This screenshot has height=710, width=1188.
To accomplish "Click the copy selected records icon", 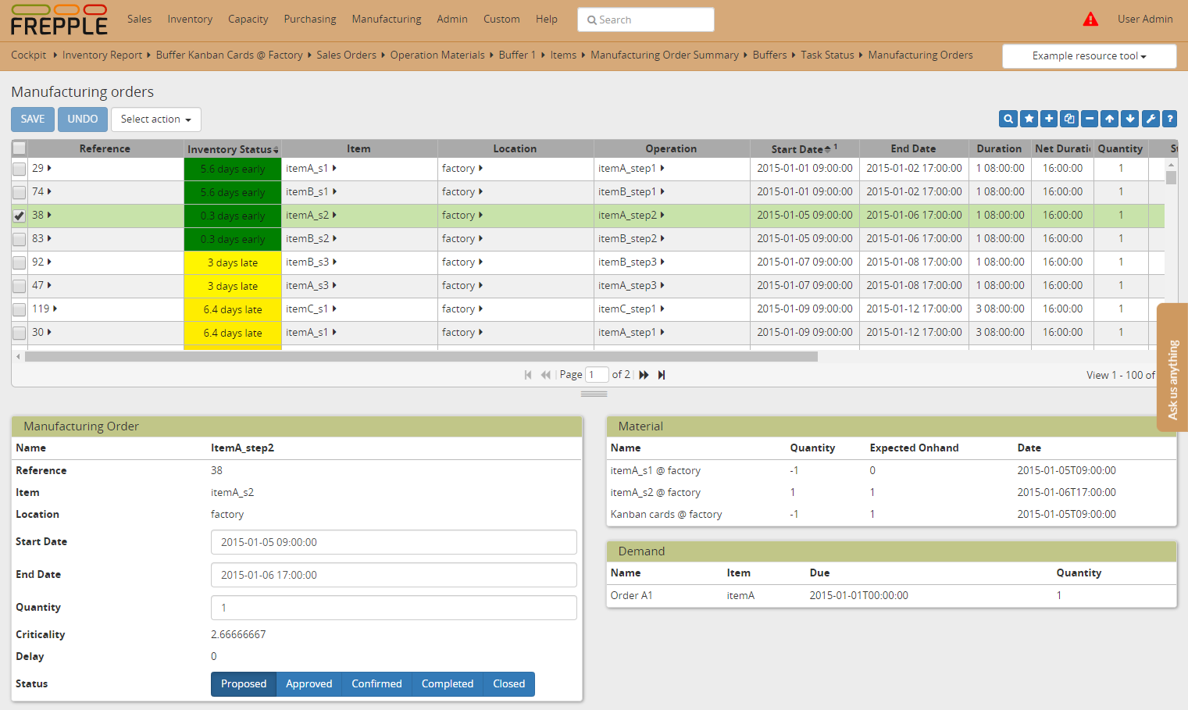I will click(1069, 119).
